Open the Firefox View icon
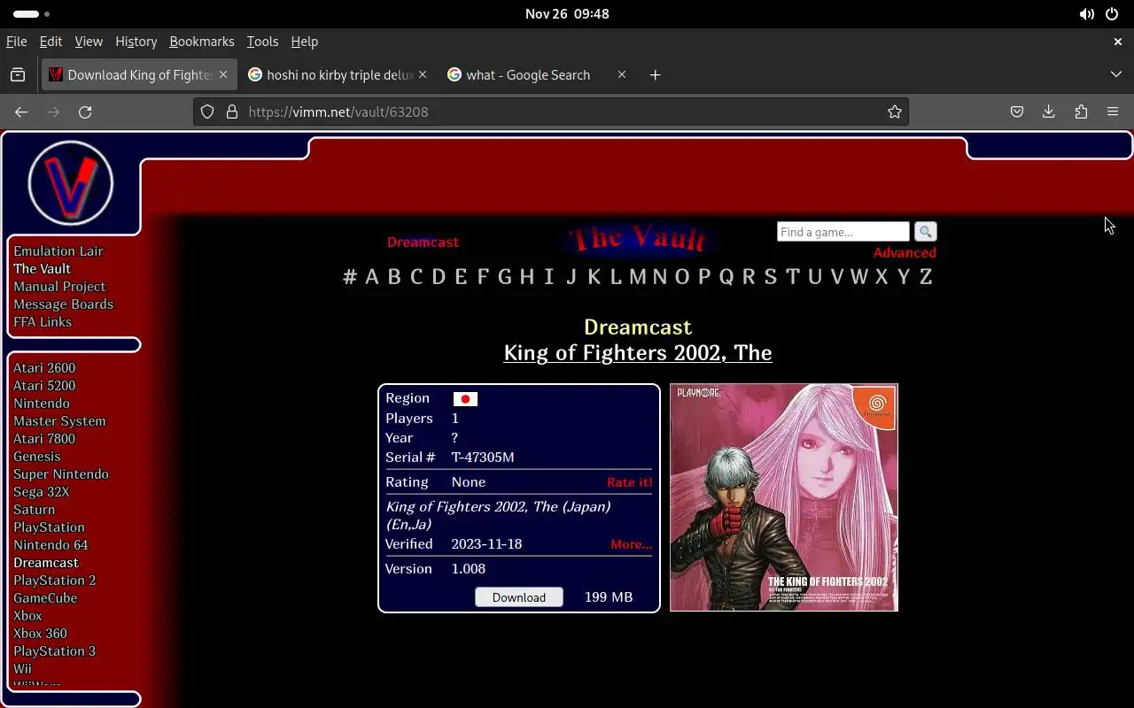Screen dimensions: 1134x708 click(x=18, y=75)
